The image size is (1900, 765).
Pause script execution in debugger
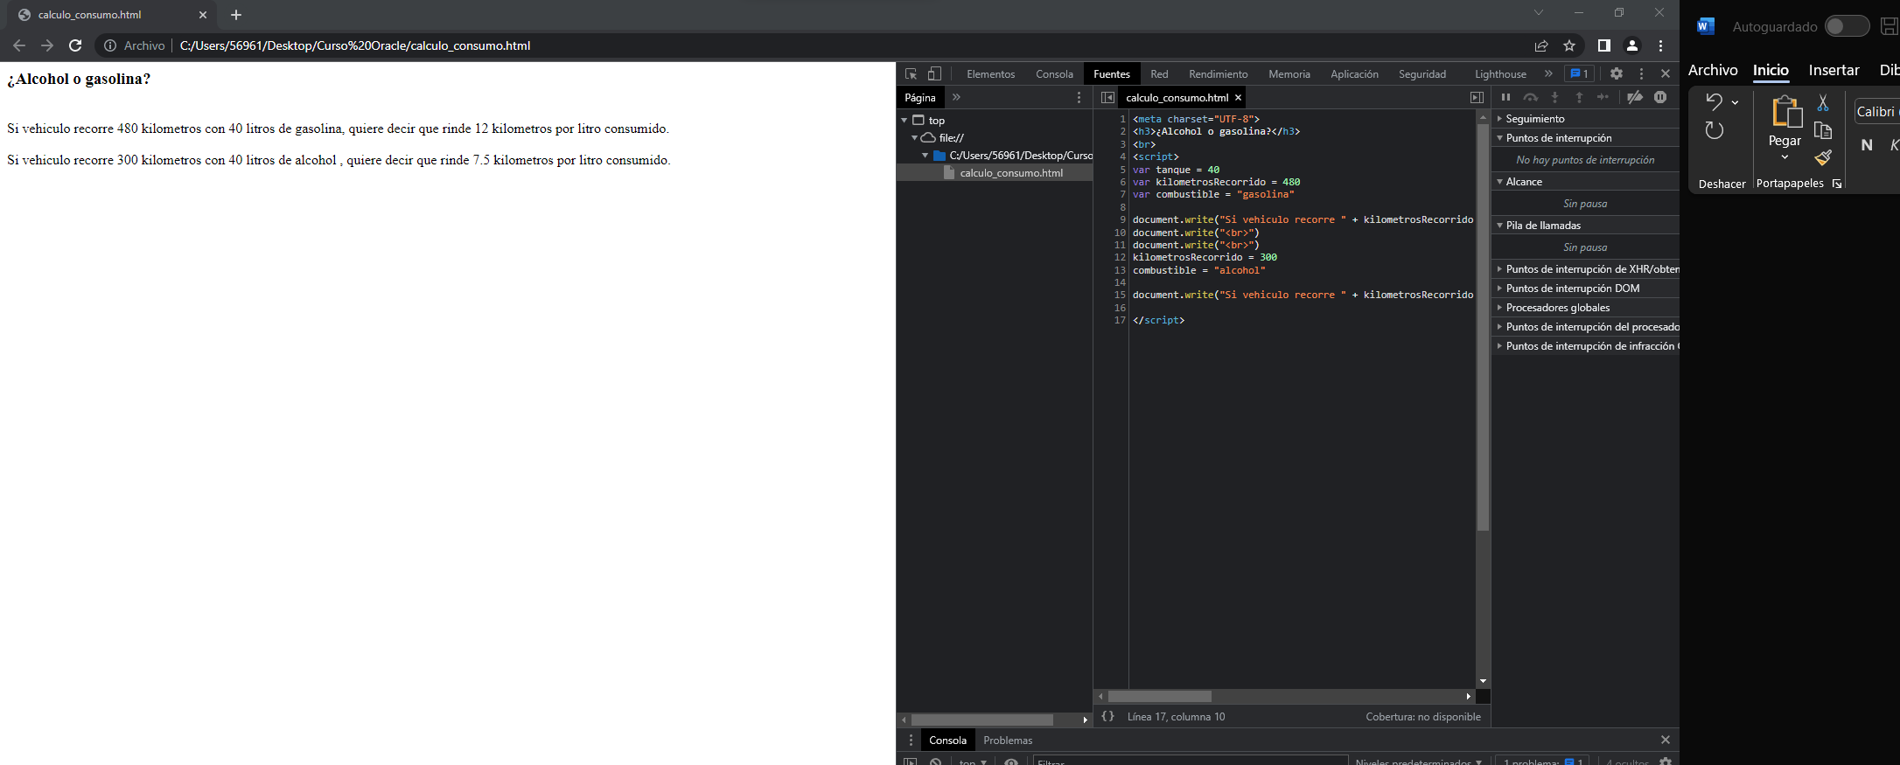[1505, 97]
